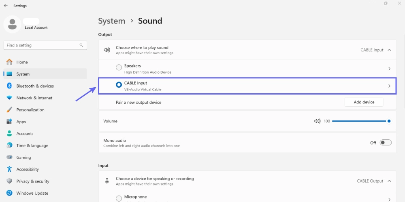Open Speakers properties with the chevron arrow

[x=389, y=69]
